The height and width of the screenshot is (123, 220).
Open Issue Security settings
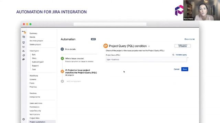pyautogui.click(x=35, y=111)
